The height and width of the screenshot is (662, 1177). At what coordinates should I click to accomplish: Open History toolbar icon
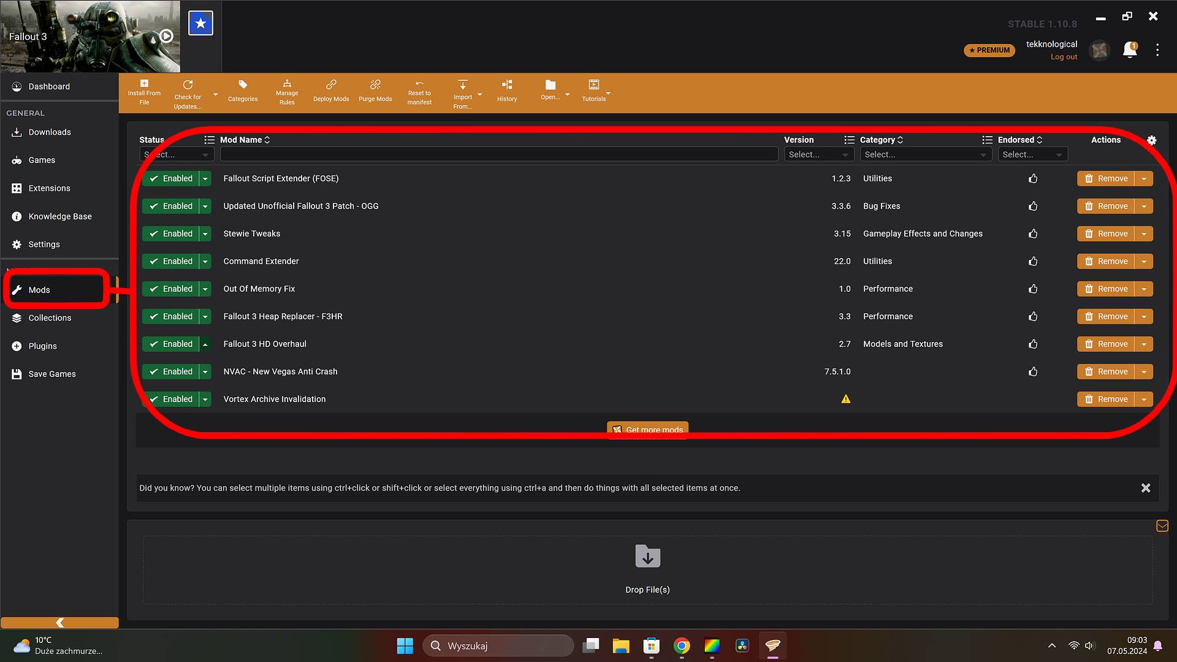(507, 85)
